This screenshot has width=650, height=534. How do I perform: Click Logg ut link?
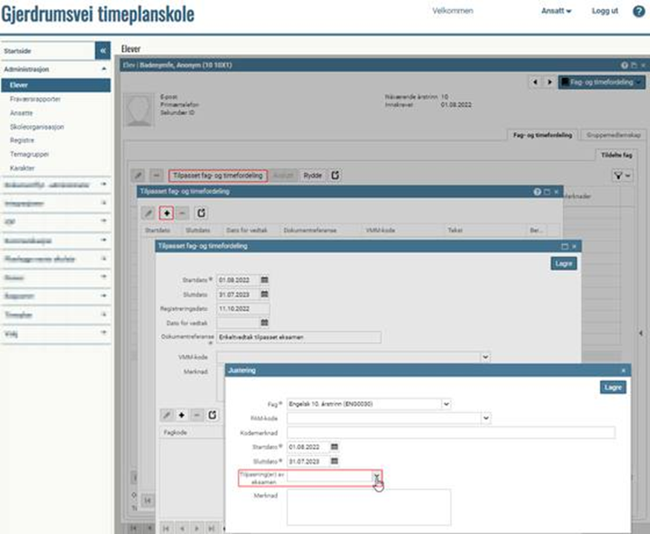point(605,12)
